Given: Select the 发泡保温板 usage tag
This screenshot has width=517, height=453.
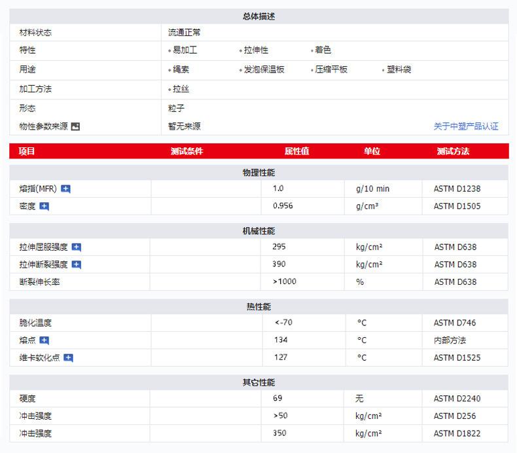Looking at the screenshot, I should [264, 69].
